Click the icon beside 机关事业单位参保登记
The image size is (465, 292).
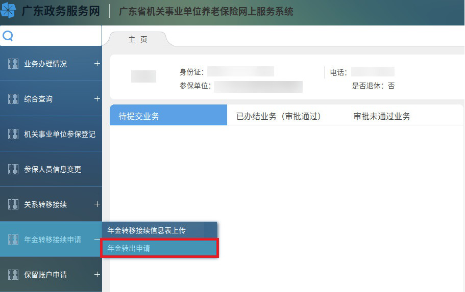click(x=13, y=134)
